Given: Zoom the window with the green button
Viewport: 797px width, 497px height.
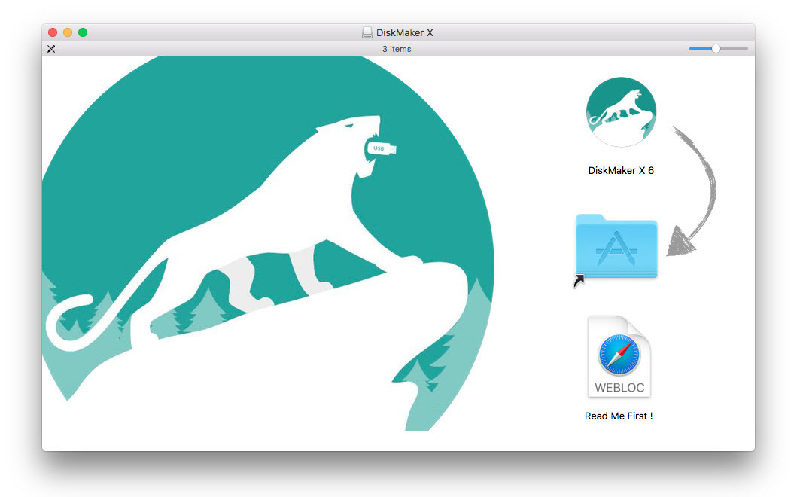Looking at the screenshot, I should [83, 32].
